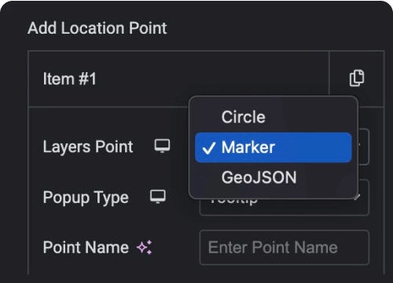Screen dimensions: 393x283
Task: Click the Layers Point select box edge
Action: [x=364, y=147]
